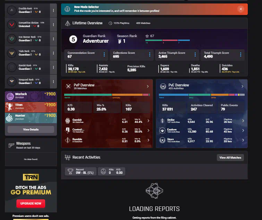Click the PvP crossed swords icon
The width and height of the screenshot is (262, 220).
pos(68,86)
